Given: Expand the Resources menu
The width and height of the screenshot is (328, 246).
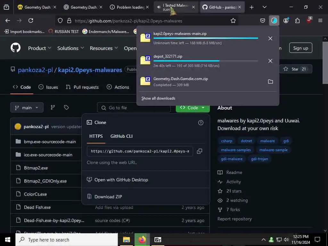Looking at the screenshot, I should [x=104, y=48].
